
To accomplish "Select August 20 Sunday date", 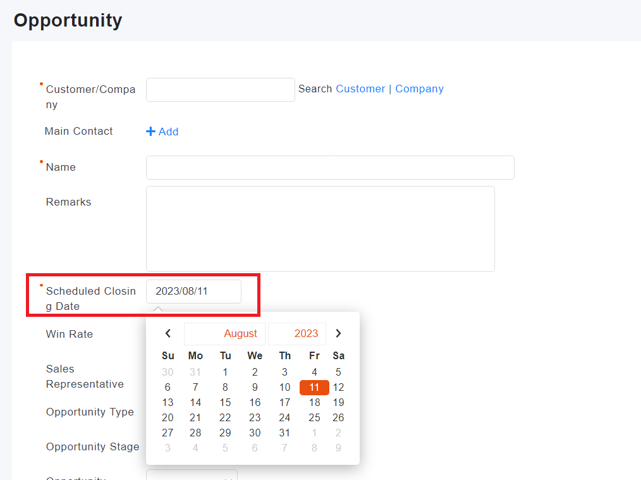I will (x=168, y=417).
